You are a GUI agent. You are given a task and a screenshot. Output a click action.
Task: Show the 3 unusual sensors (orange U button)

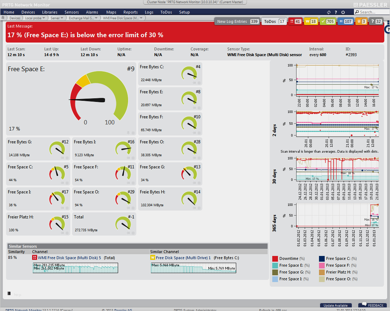(x=361, y=21)
